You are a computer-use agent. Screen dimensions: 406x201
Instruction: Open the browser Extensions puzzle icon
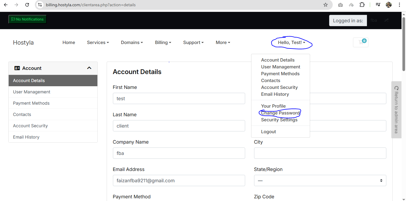(x=362, y=5)
